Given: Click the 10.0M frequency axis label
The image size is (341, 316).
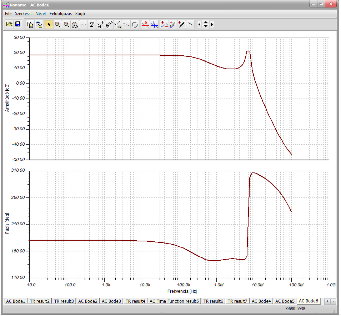Looking at the screenshot, I should point(257,285).
